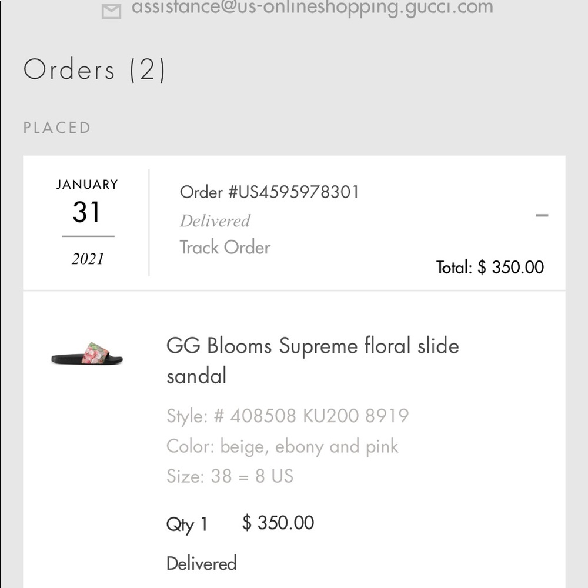Click the Orders (2) heading
The image size is (588, 588).
(95, 70)
